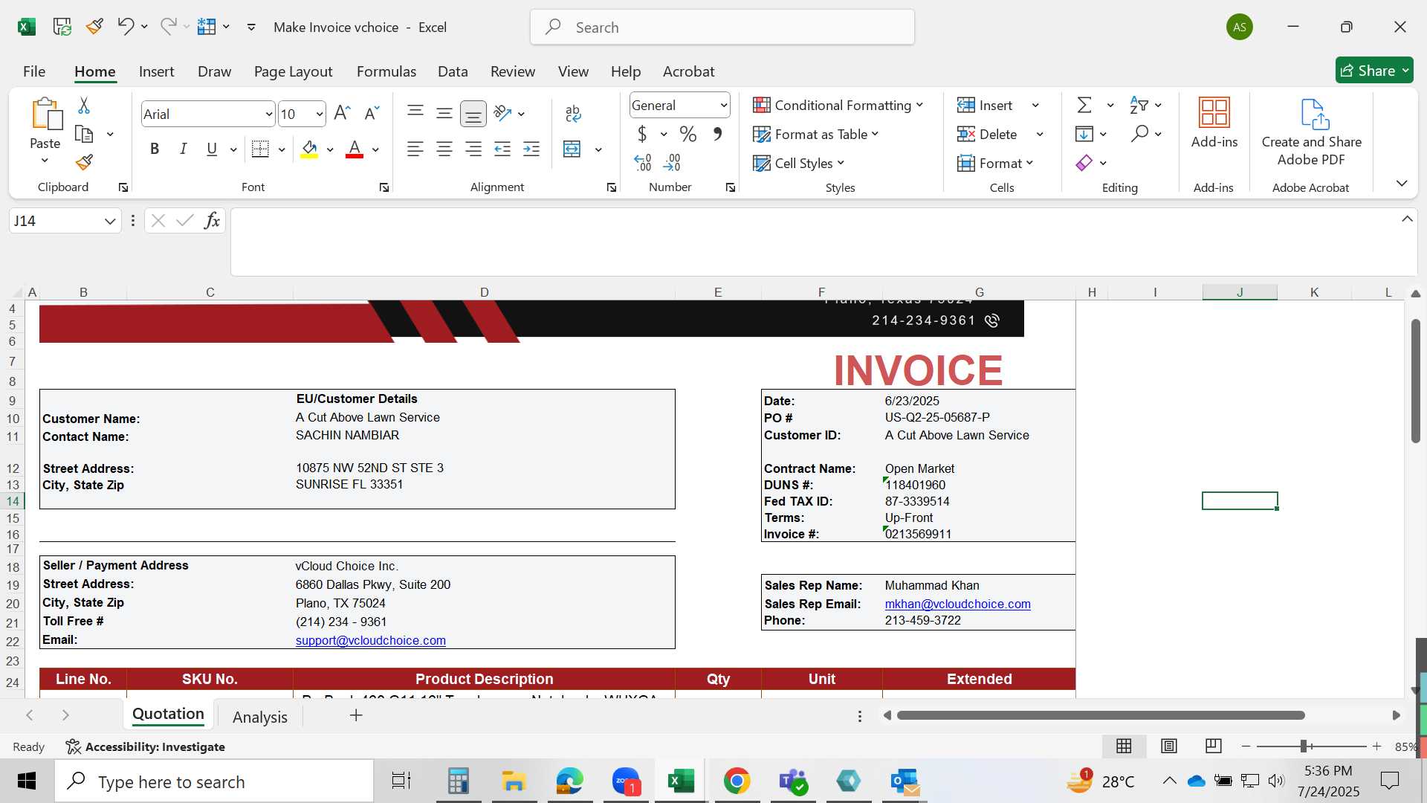This screenshot has width=1427, height=803.
Task: Apply red font color swatch
Action: point(355,149)
